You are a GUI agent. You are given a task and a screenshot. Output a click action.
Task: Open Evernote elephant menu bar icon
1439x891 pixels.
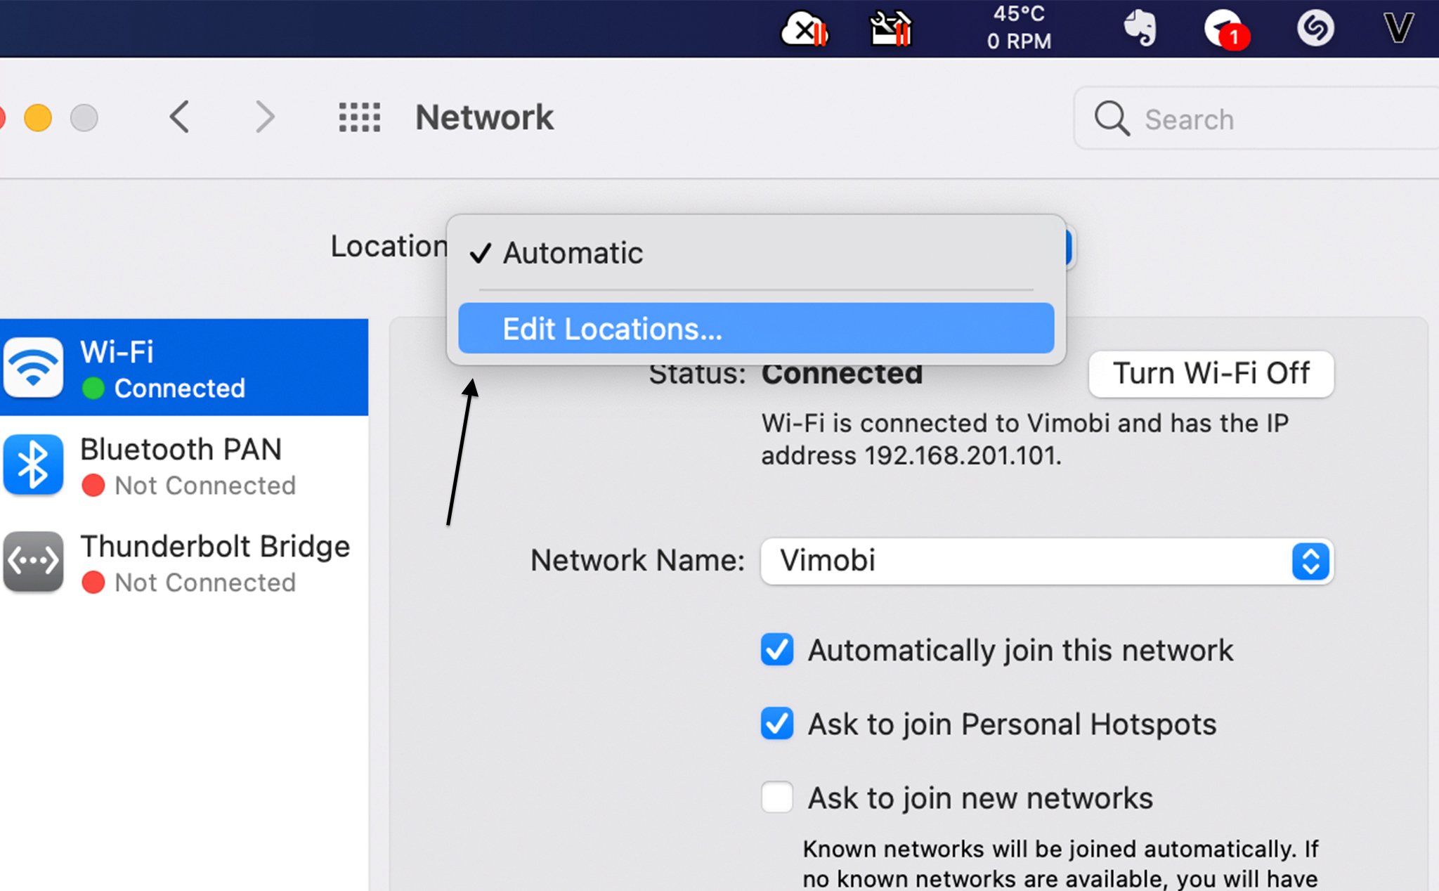(1139, 29)
